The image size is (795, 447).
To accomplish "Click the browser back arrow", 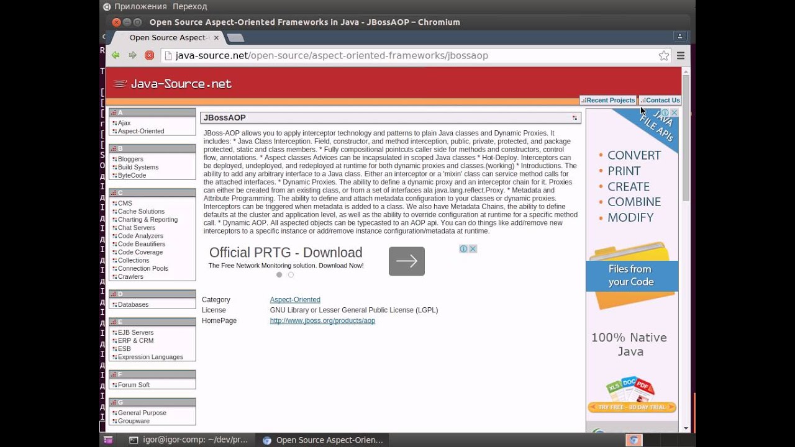I will coord(116,55).
